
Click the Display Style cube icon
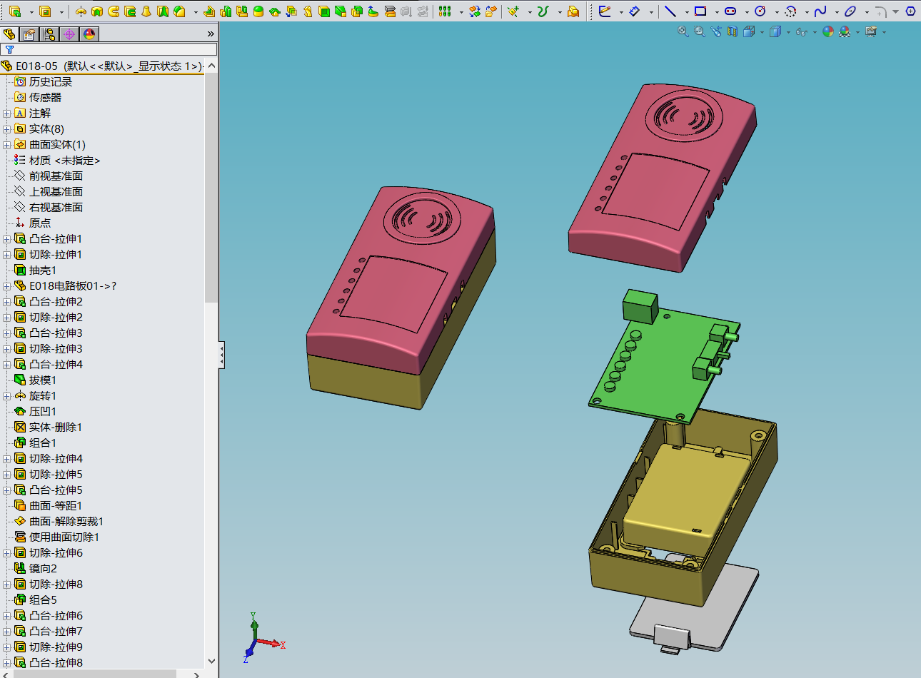[x=775, y=31]
